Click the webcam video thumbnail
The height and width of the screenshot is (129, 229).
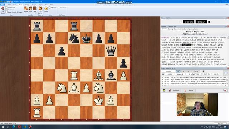coord(197,105)
